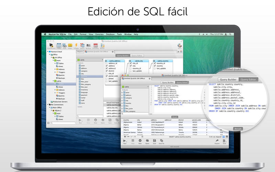This screenshot has height=172, width=275.
Task: Uncheck postal_code in sakila.address table
Action: click(107, 76)
